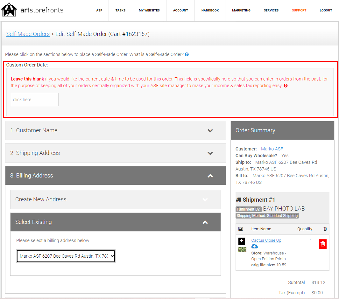Open the Cactus Close Up thumbnail image
Screen dimensions: 339x299
pos(242,250)
